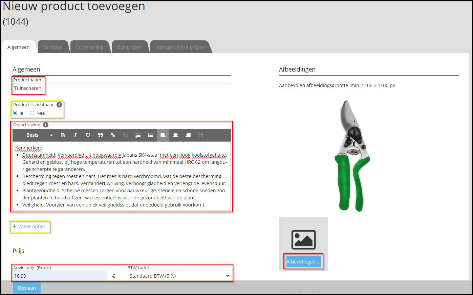The height and width of the screenshot is (295, 473).
Task: Click the Afbeeldingen upload button
Action: click(x=303, y=261)
